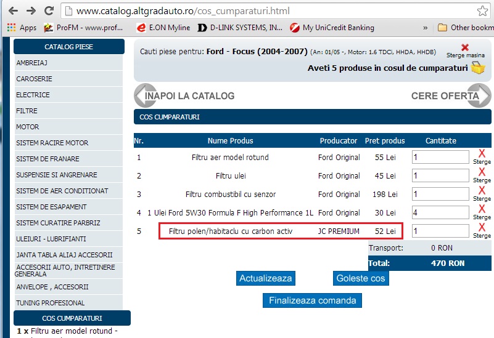The width and height of the screenshot is (494, 338).
Task: Click CERE OFERTA arrow button
Action: (451, 96)
